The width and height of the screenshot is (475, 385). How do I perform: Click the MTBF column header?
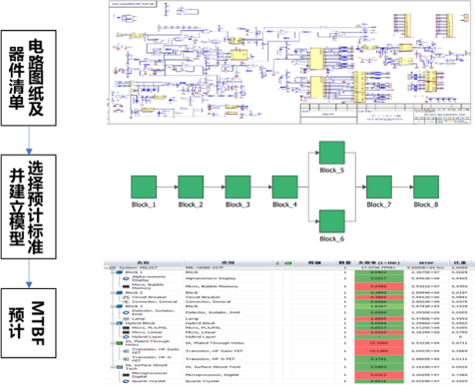point(426,263)
